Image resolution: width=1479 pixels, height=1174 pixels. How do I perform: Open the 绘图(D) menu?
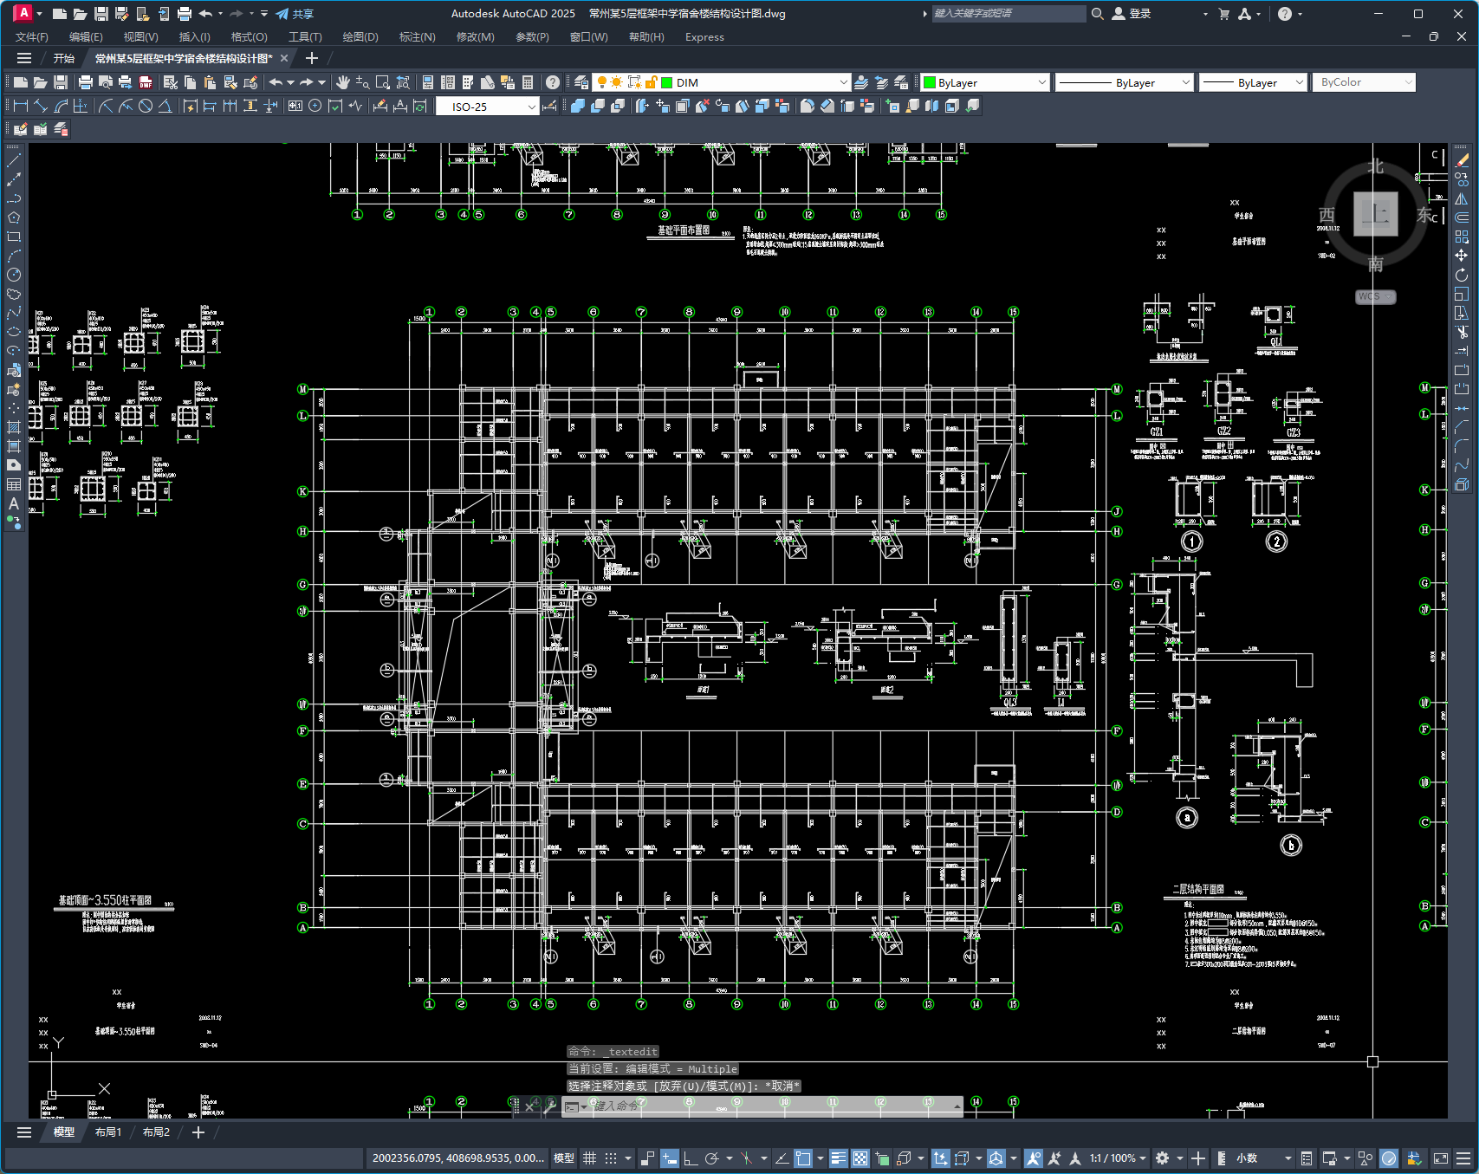pyautogui.click(x=360, y=37)
